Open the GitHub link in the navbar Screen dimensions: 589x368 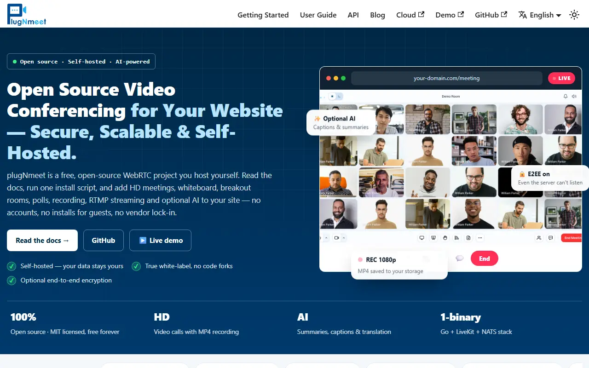click(491, 15)
